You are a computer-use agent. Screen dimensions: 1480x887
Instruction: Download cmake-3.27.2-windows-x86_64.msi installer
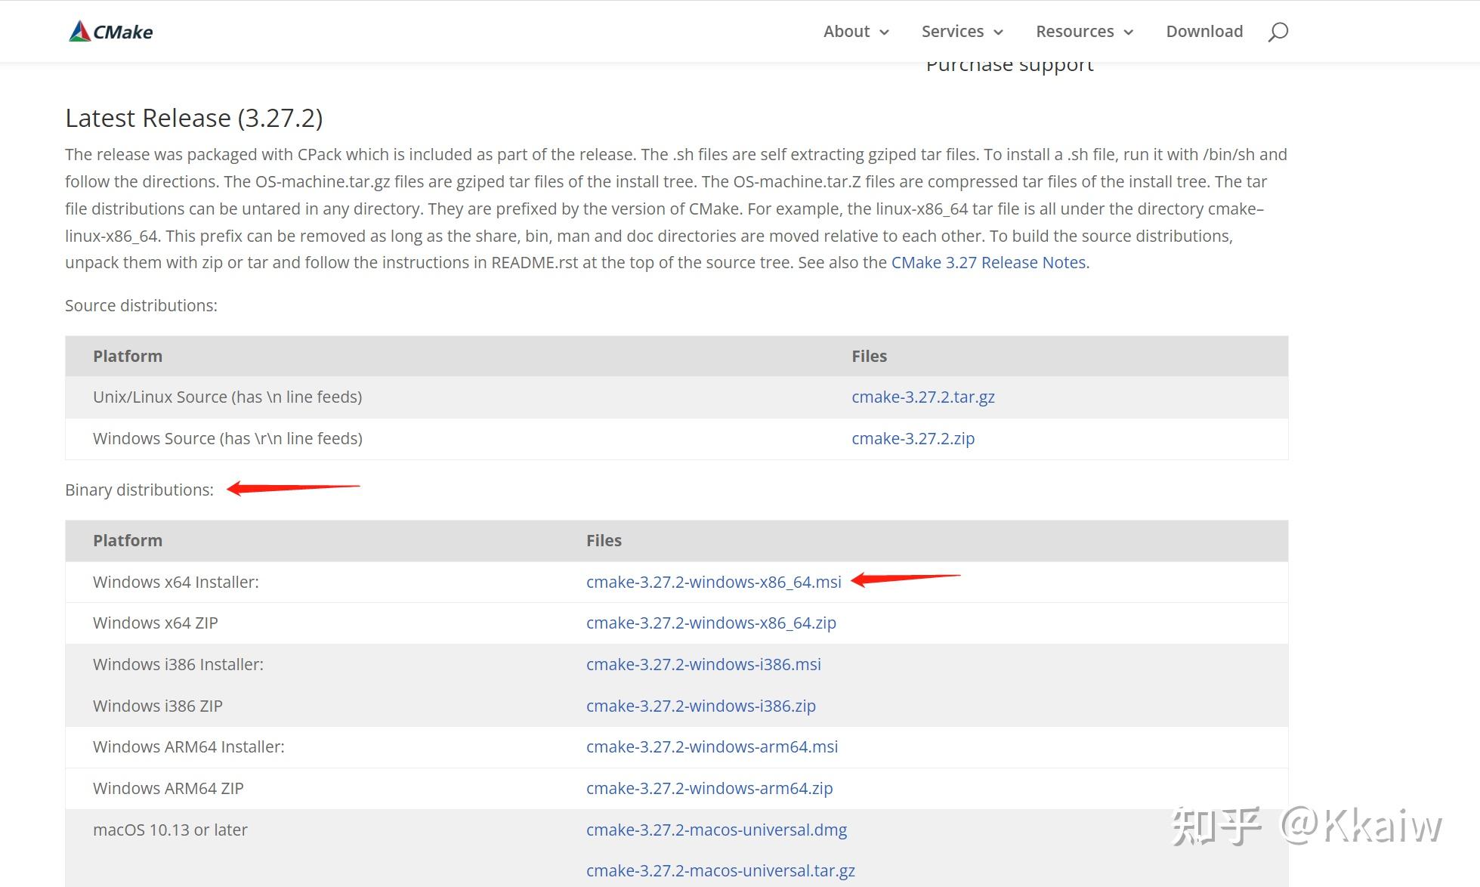click(x=713, y=583)
